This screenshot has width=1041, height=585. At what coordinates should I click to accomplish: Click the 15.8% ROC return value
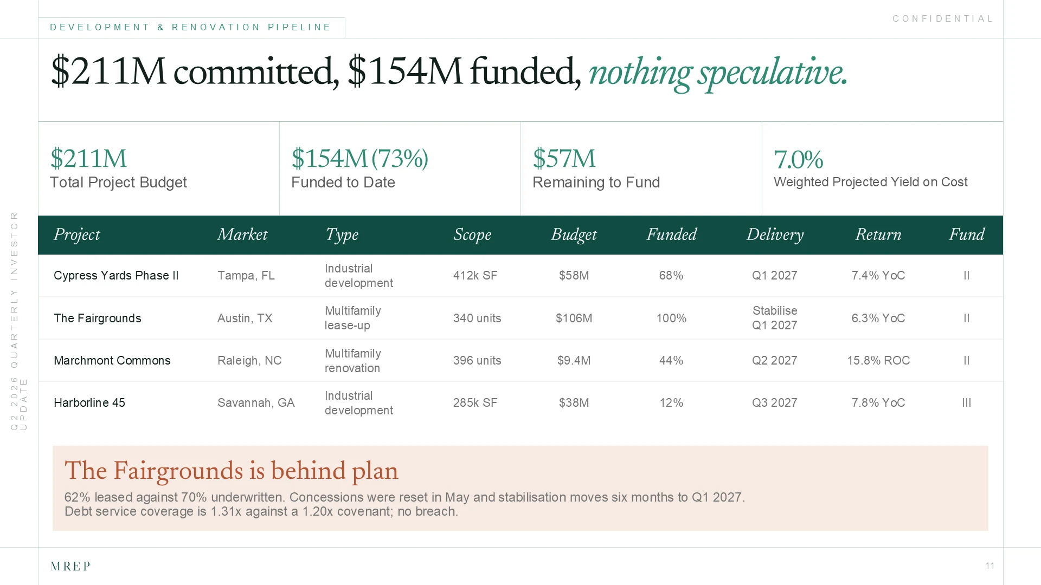[x=878, y=361]
